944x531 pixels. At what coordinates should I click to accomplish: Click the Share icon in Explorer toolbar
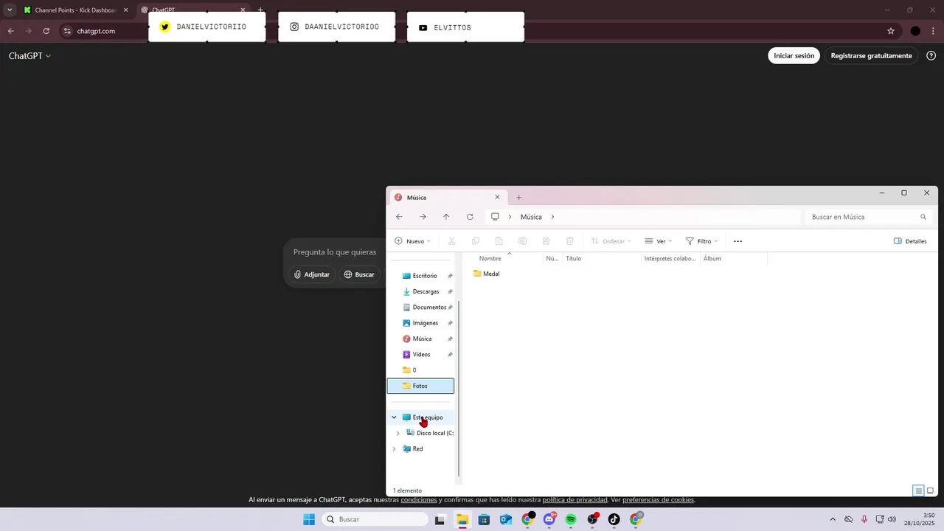(x=546, y=241)
